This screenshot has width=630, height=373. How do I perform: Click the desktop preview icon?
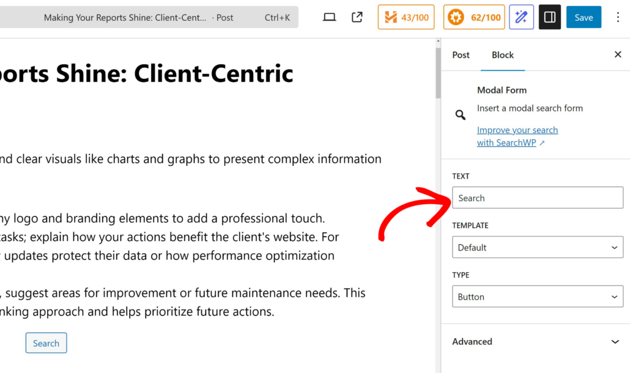tap(329, 17)
